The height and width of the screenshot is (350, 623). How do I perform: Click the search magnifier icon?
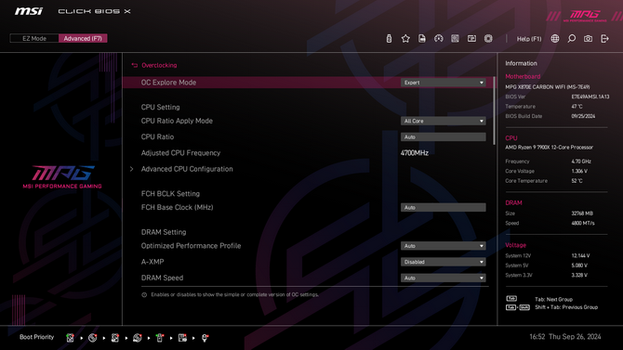tap(571, 38)
